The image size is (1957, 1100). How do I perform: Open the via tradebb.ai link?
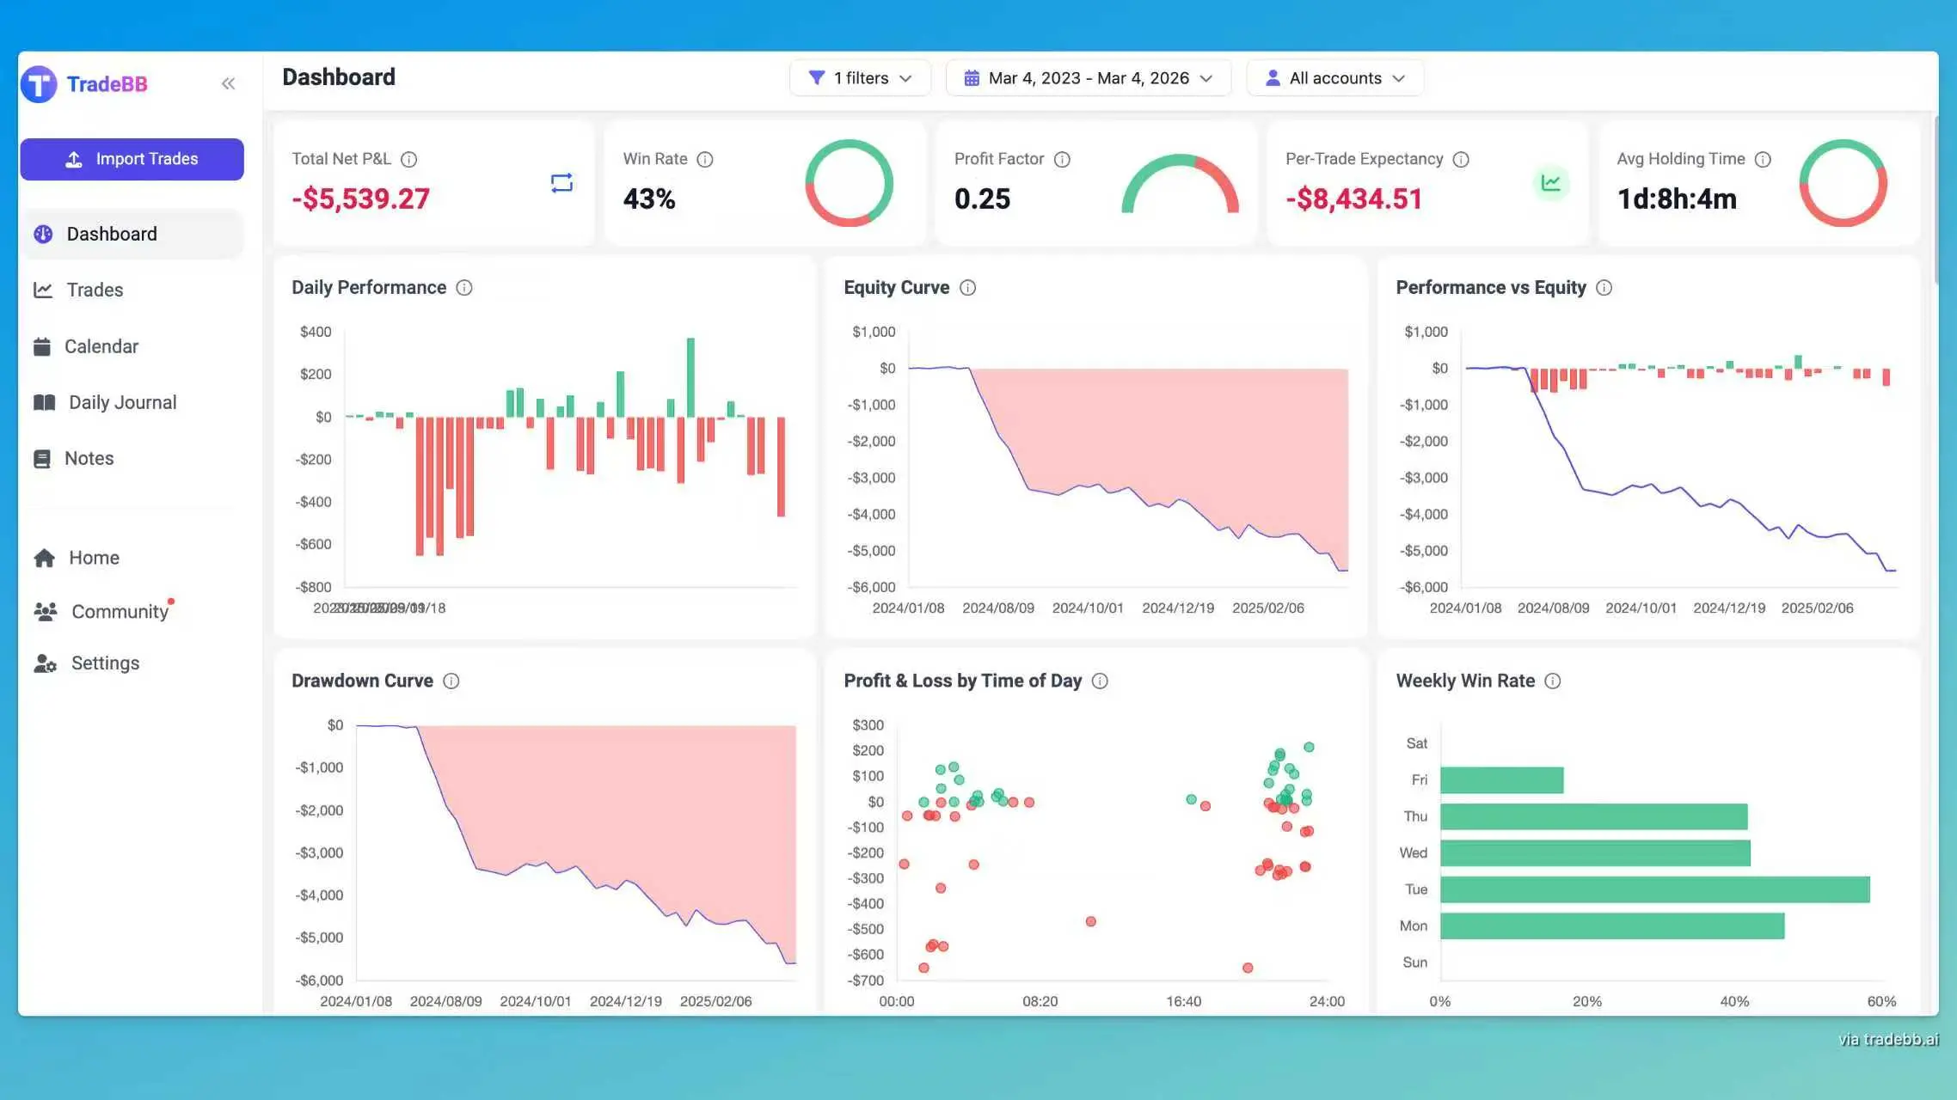(x=1887, y=1038)
